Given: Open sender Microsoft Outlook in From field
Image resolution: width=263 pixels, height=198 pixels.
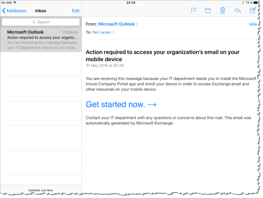Looking at the screenshot, I should tap(116, 24).
